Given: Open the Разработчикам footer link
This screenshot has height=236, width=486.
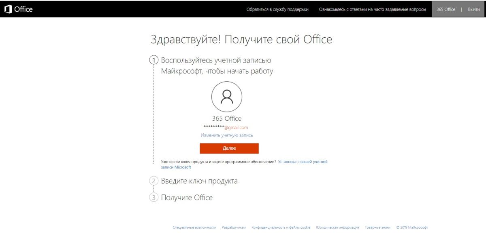Looking at the screenshot, I should (234, 228).
